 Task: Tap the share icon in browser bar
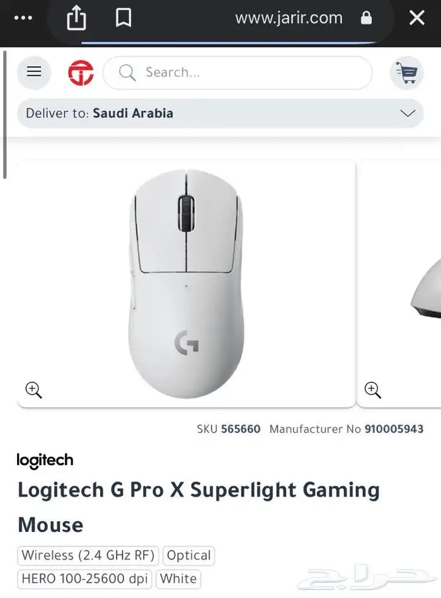[x=76, y=18]
